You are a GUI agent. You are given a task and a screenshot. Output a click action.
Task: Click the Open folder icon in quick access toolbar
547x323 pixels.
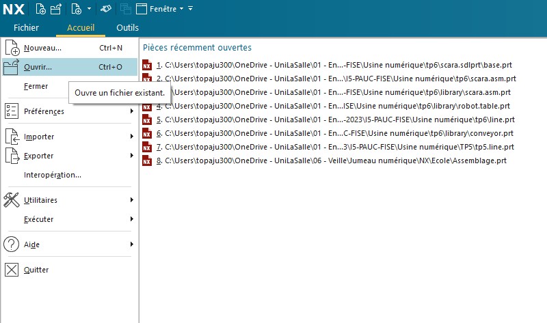pyautogui.click(x=56, y=9)
